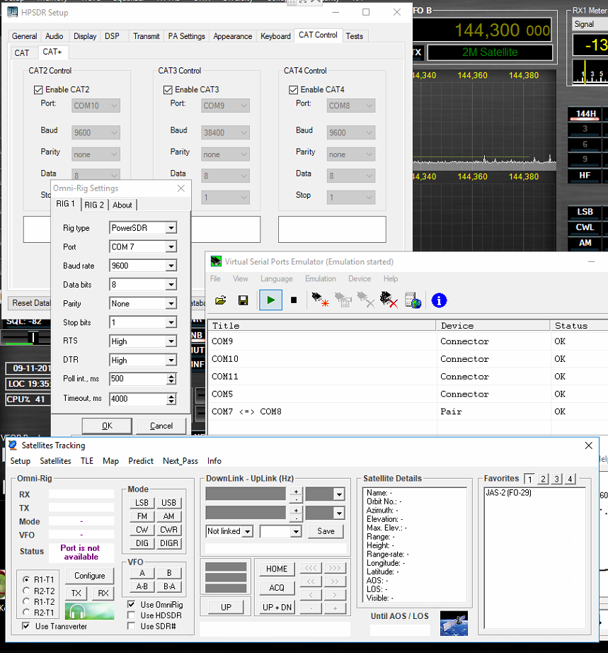
Task: Click the satellite image icon in Satellites Tracking
Action: coord(454,623)
